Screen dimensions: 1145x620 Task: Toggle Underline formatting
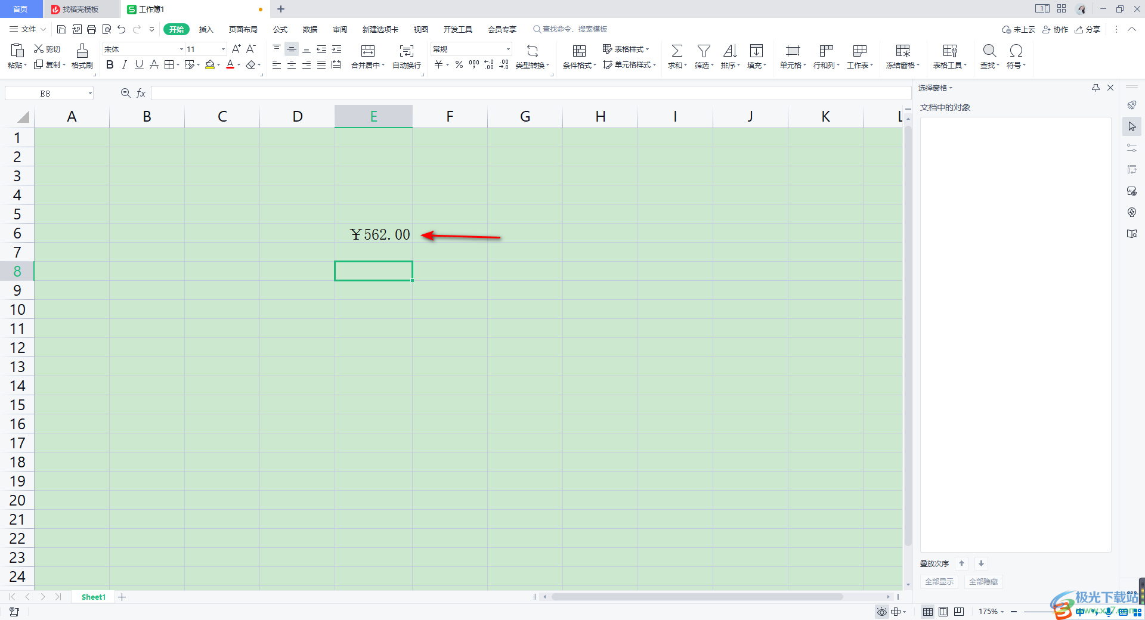(x=139, y=64)
